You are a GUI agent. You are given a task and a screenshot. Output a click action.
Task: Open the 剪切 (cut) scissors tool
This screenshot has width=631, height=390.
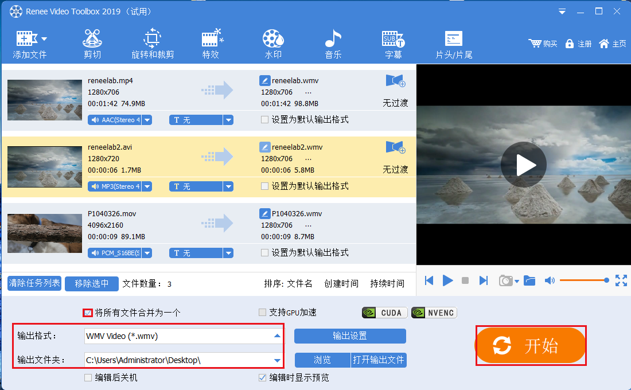92,44
